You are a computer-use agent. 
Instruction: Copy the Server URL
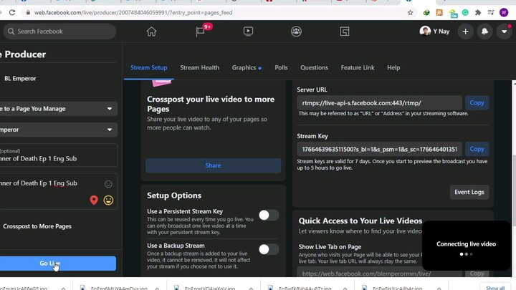click(x=477, y=103)
